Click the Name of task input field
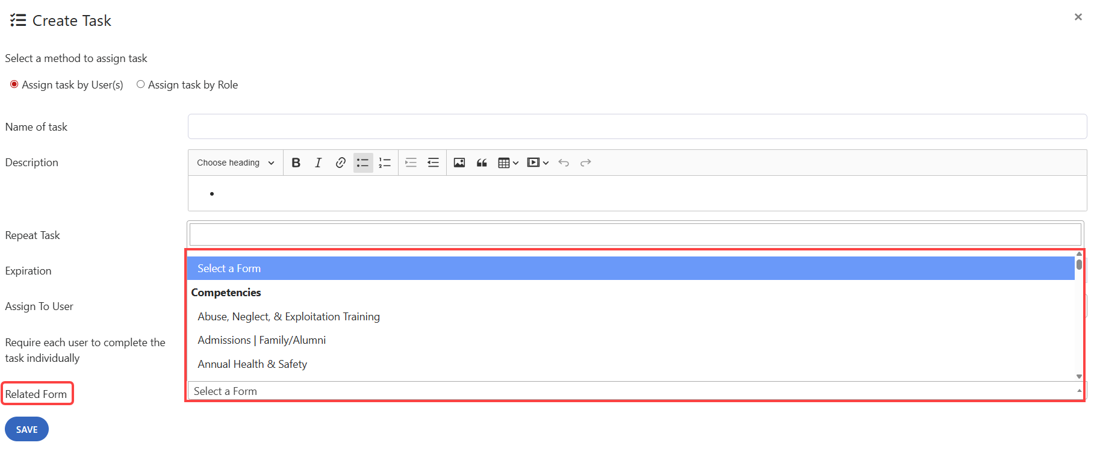 pyautogui.click(x=637, y=126)
